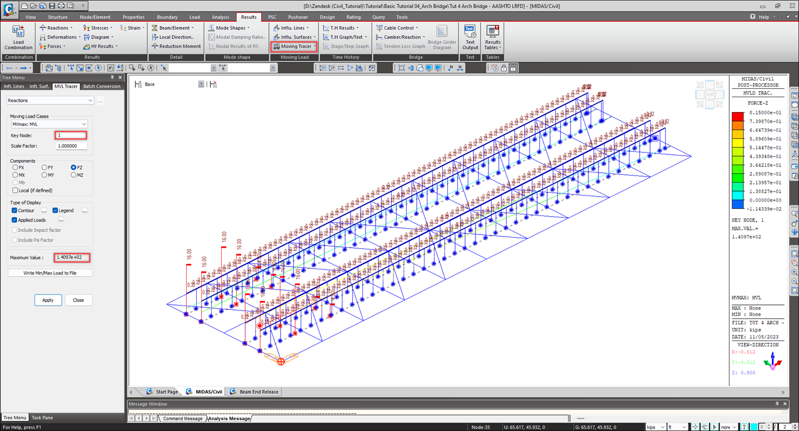Open the Help menu

tap(764, 17)
